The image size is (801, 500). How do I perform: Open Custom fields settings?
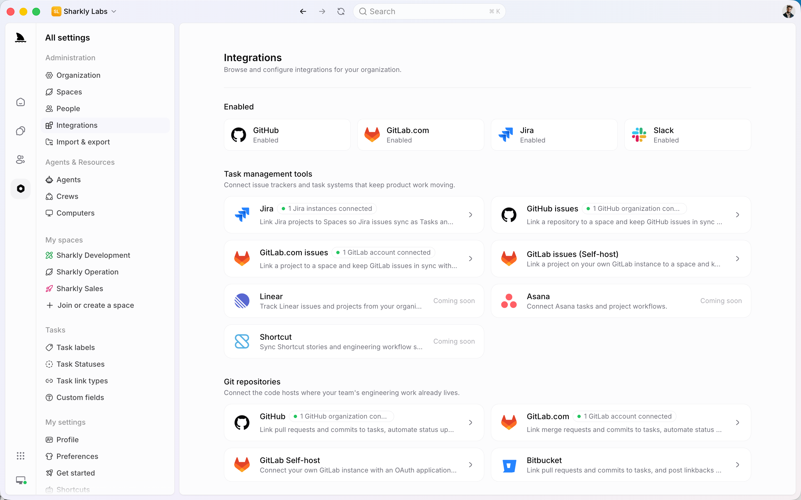tap(105, 397)
